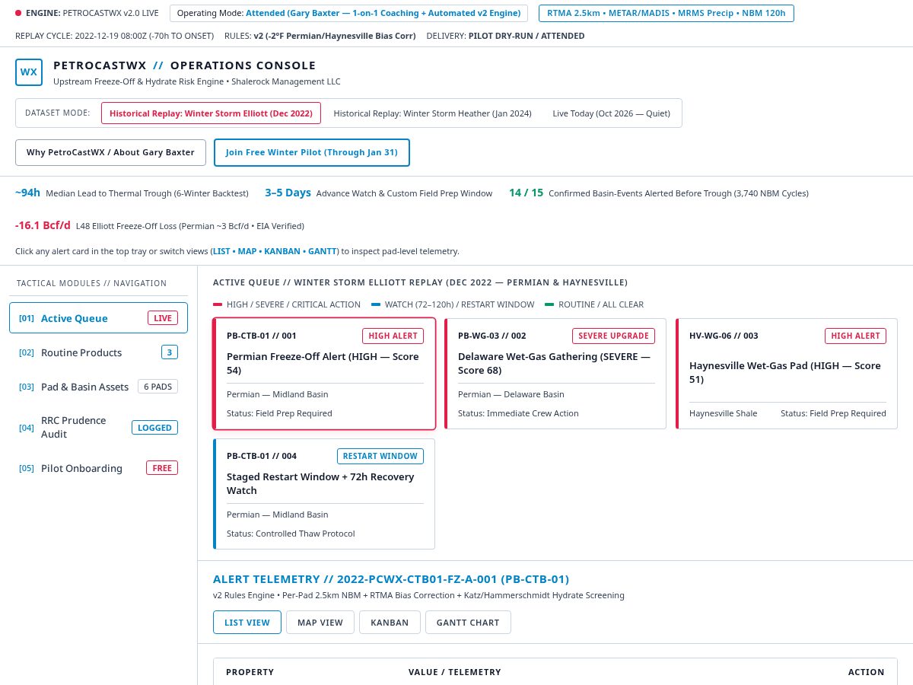Click the Routine Products count badge 3

point(170,352)
